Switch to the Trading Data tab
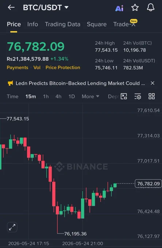 click(62, 24)
